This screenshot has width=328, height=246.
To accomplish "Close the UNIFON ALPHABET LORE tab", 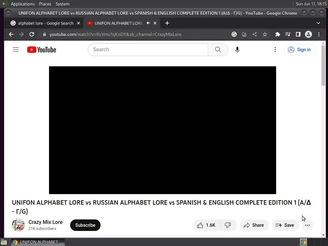I will [155, 23].
